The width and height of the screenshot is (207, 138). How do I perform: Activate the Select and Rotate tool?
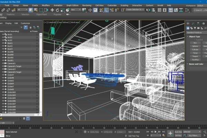[57, 10]
